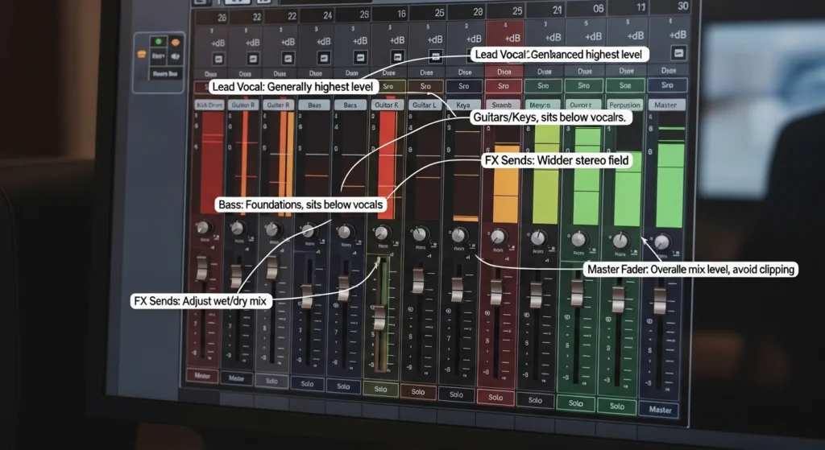Click Sro button on Keya channel
Screen dimensions: 825x450
coord(463,85)
